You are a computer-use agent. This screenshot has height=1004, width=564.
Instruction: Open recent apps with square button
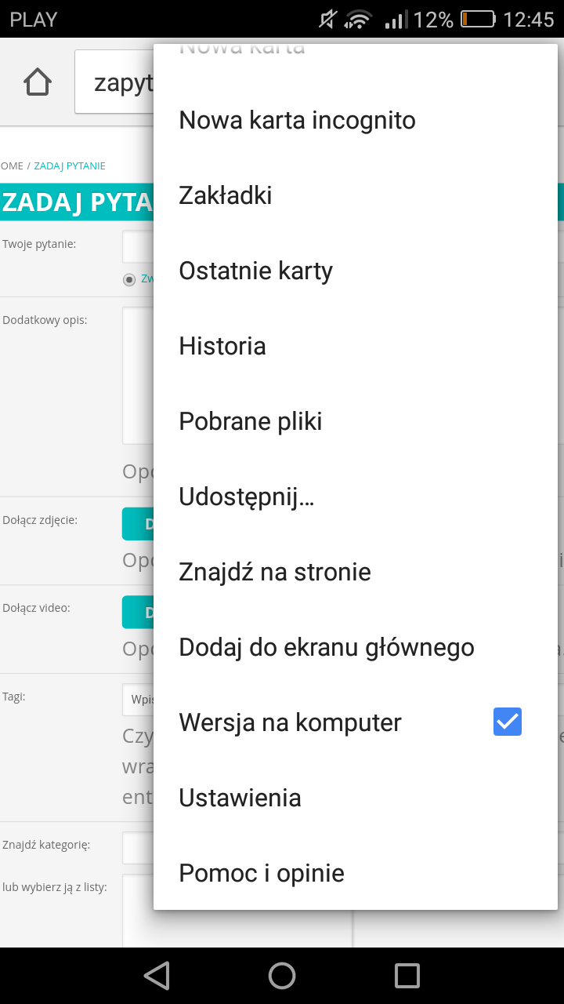pyautogui.click(x=407, y=976)
